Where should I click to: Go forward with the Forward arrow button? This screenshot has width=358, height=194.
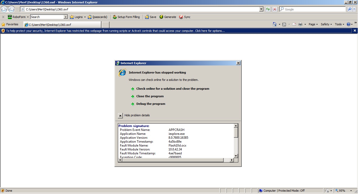pyautogui.click(x=11, y=9)
